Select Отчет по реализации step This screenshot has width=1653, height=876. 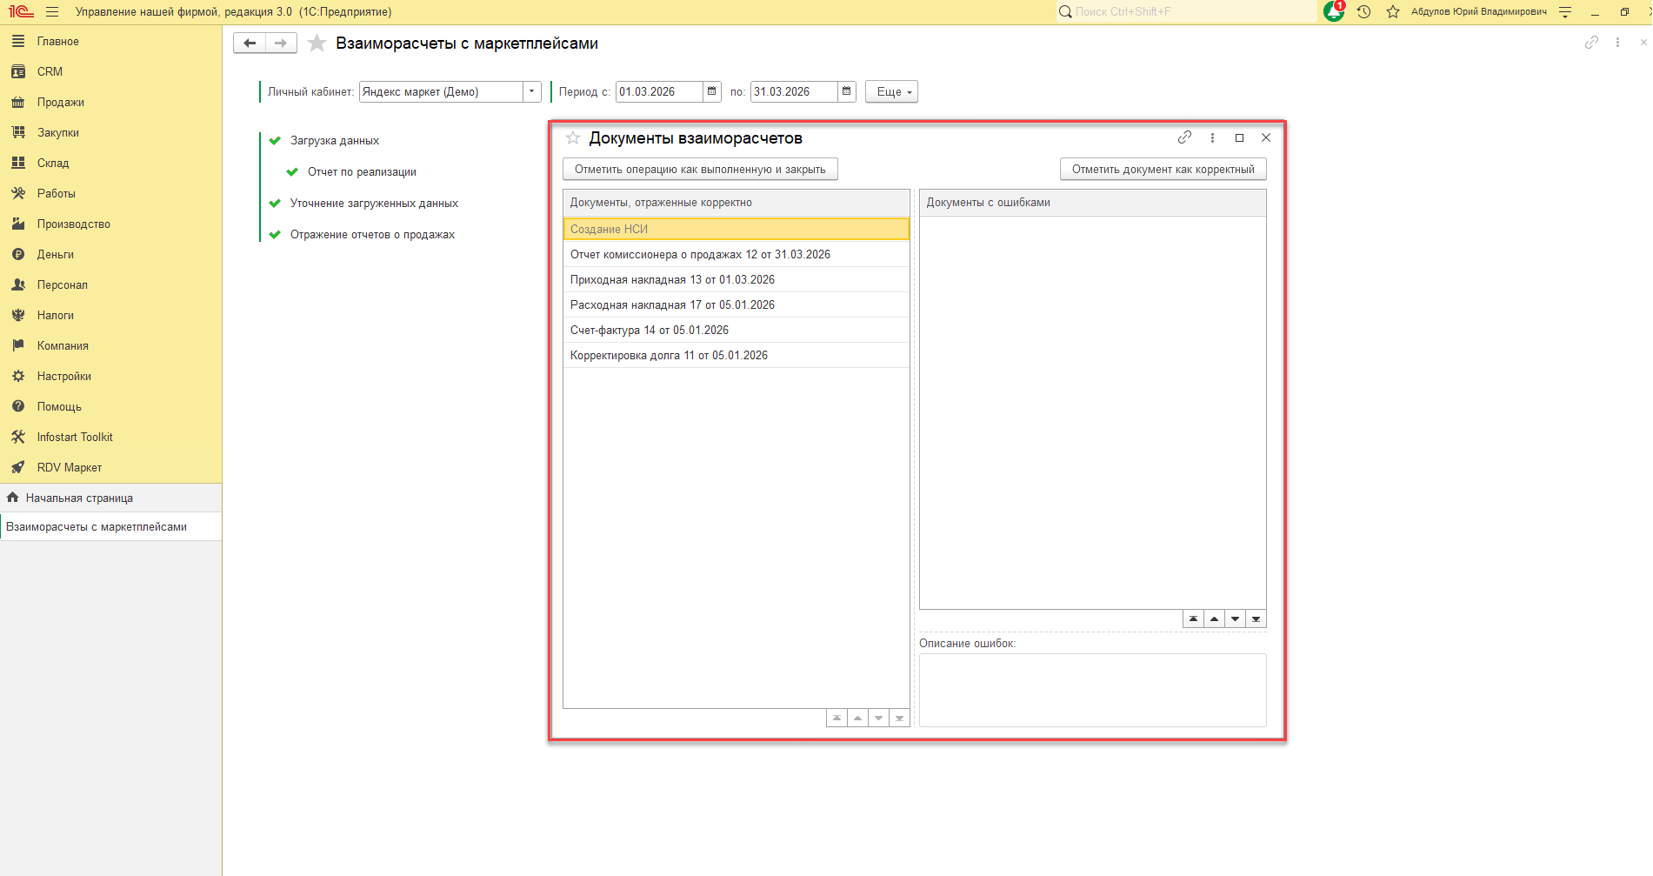tap(362, 171)
